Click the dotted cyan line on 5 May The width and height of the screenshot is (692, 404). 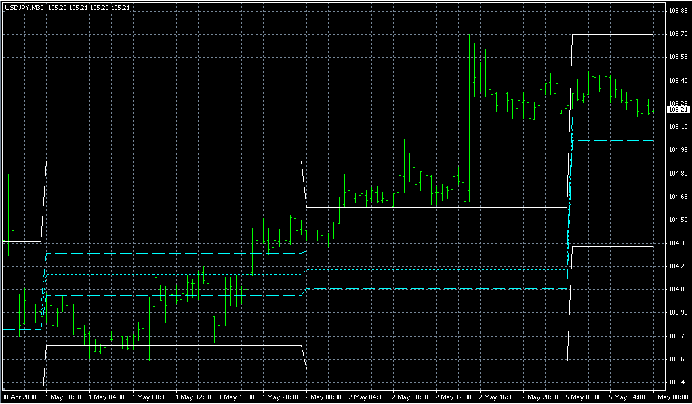[x=613, y=129]
